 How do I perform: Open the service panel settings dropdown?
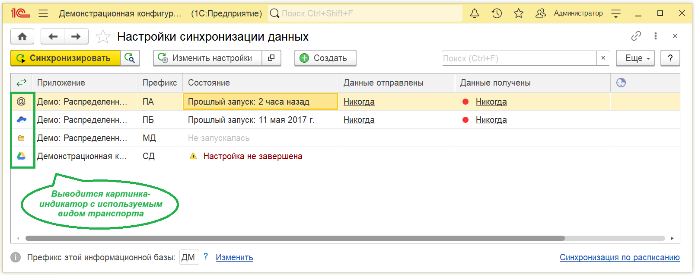[x=616, y=13]
